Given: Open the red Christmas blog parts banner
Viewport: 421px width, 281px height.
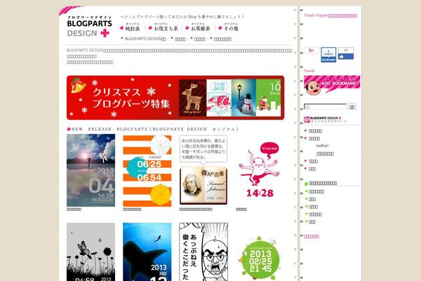Looking at the screenshot, I should point(175,98).
